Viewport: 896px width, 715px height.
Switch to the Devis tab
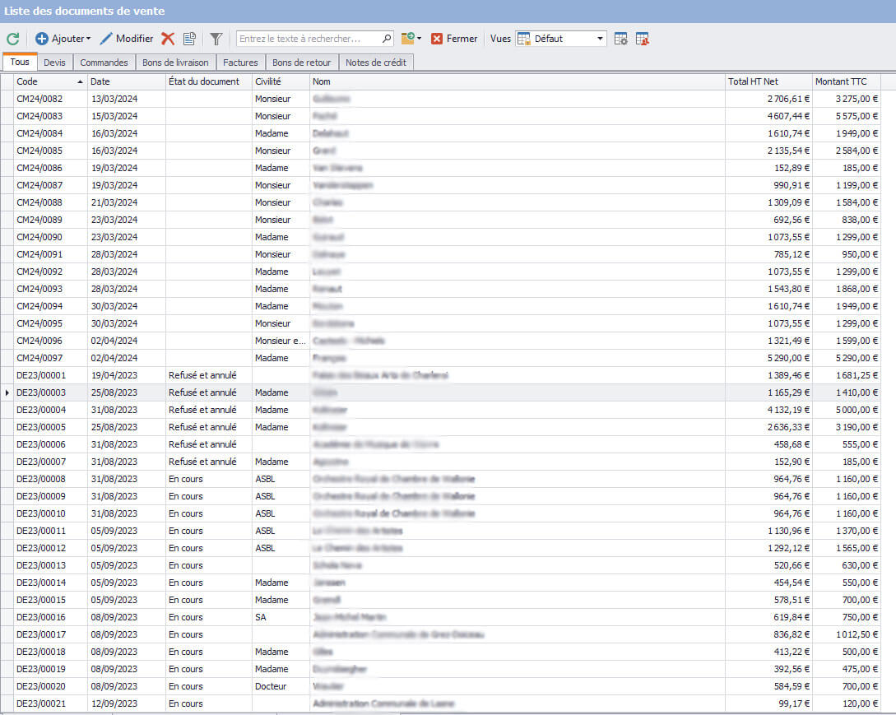click(54, 63)
